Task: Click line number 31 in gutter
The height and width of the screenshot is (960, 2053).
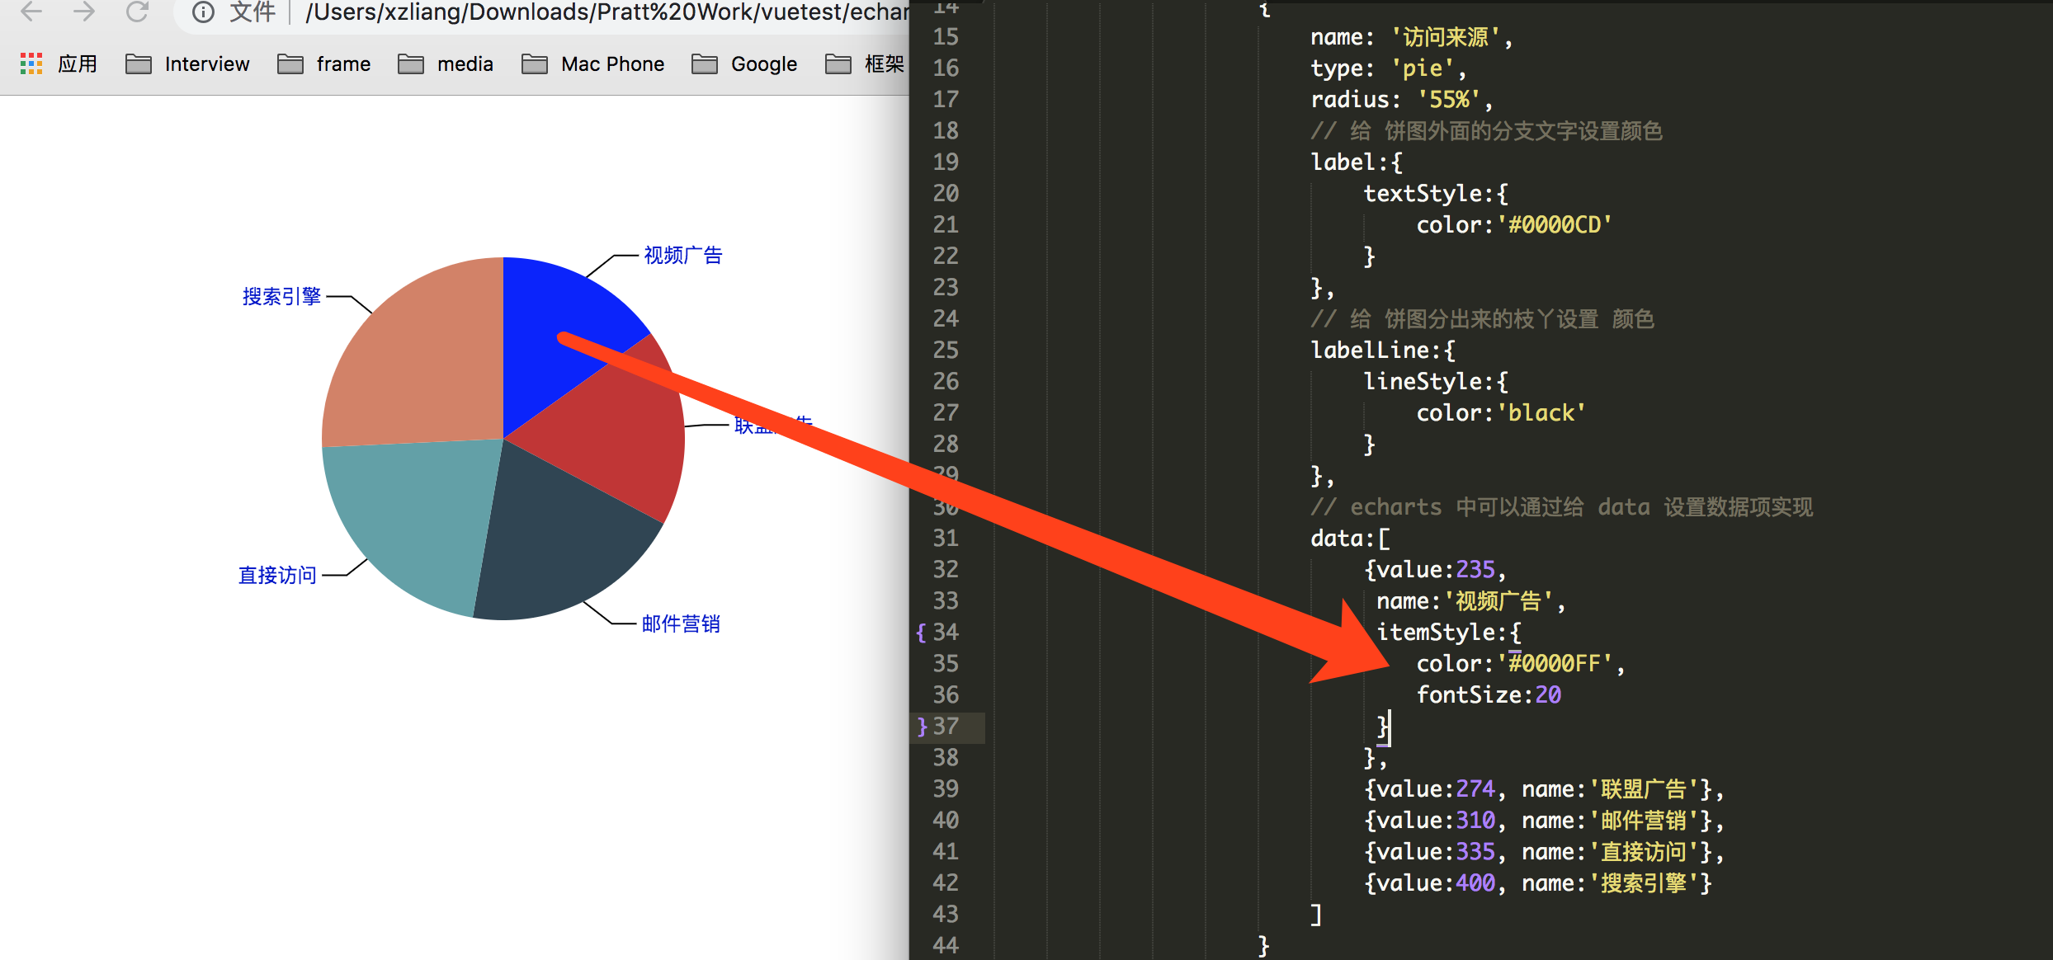Action: point(946,539)
